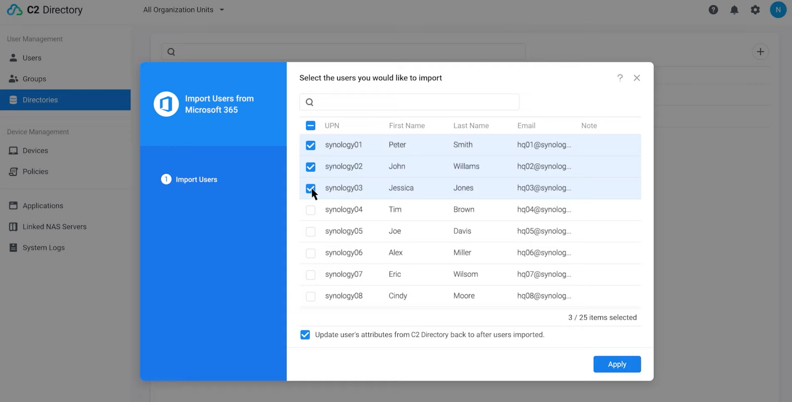This screenshot has height=402, width=792.
Task: Click the last name Wilsom cell
Action: (x=466, y=274)
